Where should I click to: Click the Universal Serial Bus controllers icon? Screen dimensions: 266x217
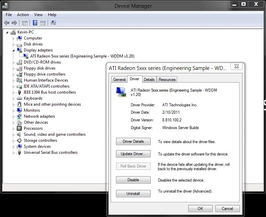pyautogui.click(x=19, y=152)
